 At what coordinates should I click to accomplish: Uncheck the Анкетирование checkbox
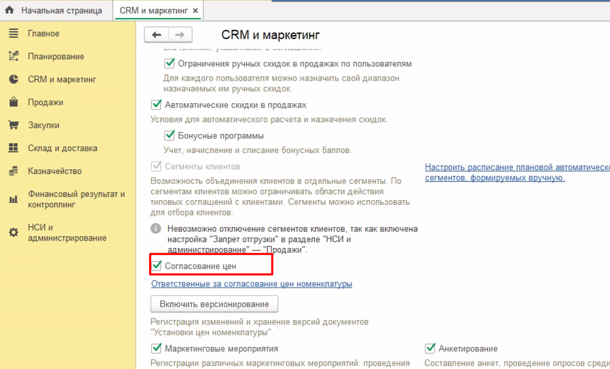coord(430,349)
